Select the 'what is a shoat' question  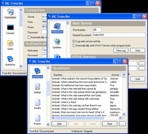tap(87, 102)
